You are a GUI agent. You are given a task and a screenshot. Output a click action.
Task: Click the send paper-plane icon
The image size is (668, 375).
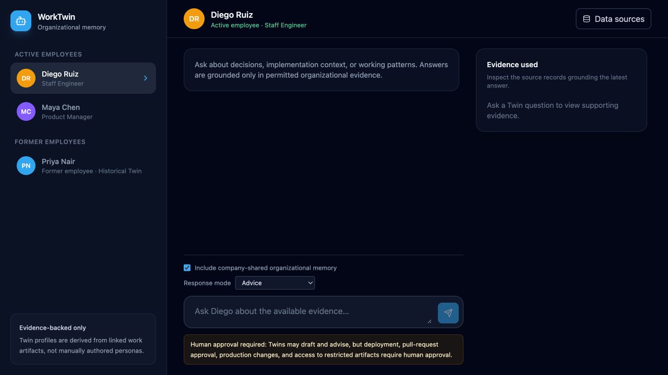(x=448, y=313)
